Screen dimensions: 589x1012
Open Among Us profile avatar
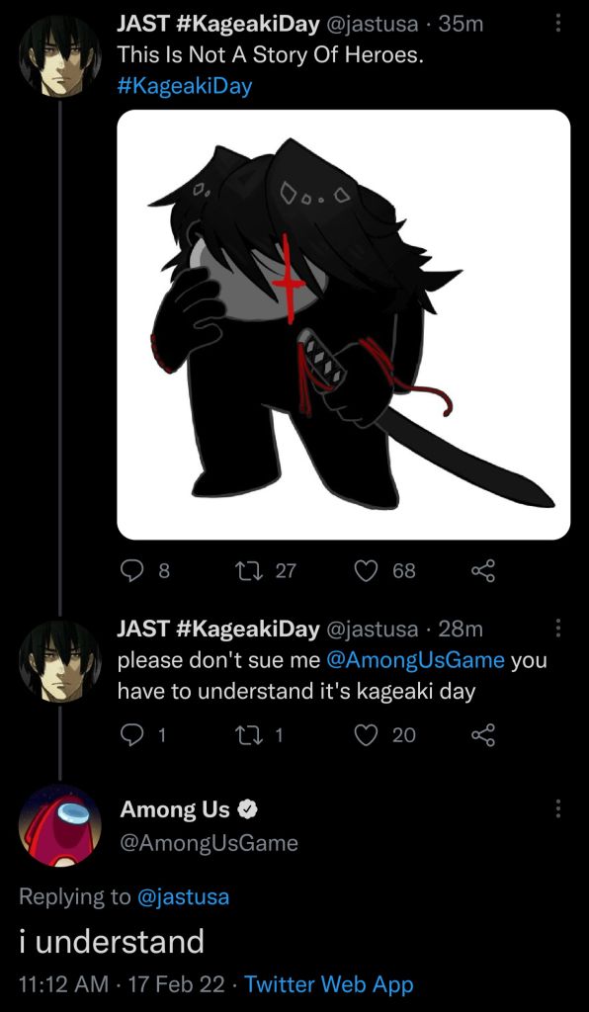[x=60, y=825]
